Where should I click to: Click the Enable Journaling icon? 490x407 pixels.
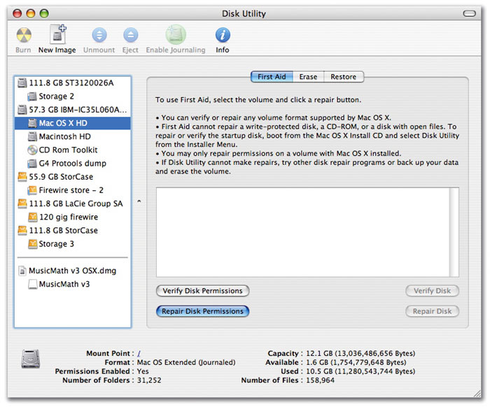point(176,34)
